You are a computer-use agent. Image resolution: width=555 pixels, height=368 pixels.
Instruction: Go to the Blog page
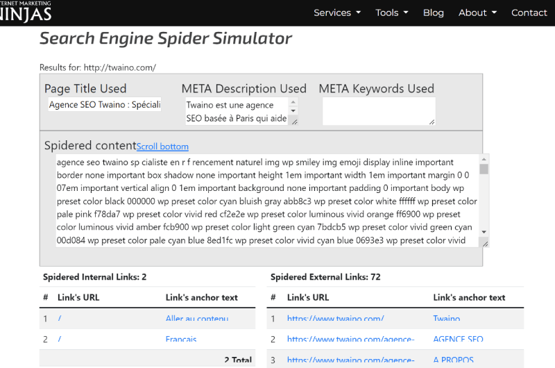click(x=433, y=12)
